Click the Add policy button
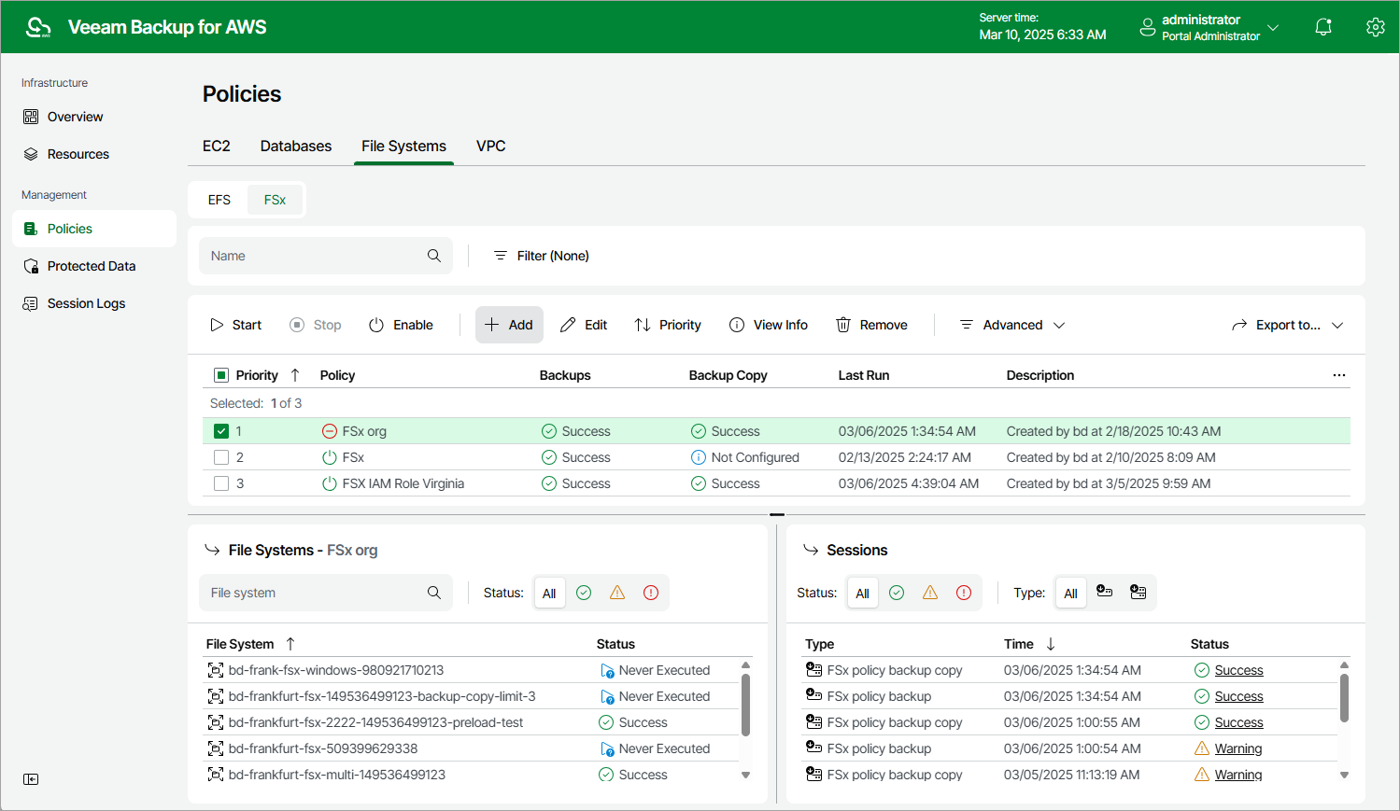This screenshot has width=1400, height=811. click(x=509, y=325)
